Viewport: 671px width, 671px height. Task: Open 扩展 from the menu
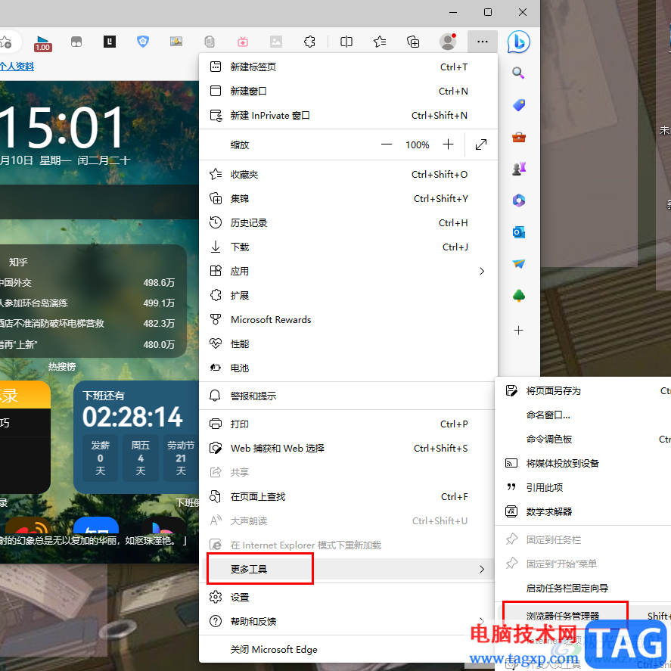coord(348,295)
